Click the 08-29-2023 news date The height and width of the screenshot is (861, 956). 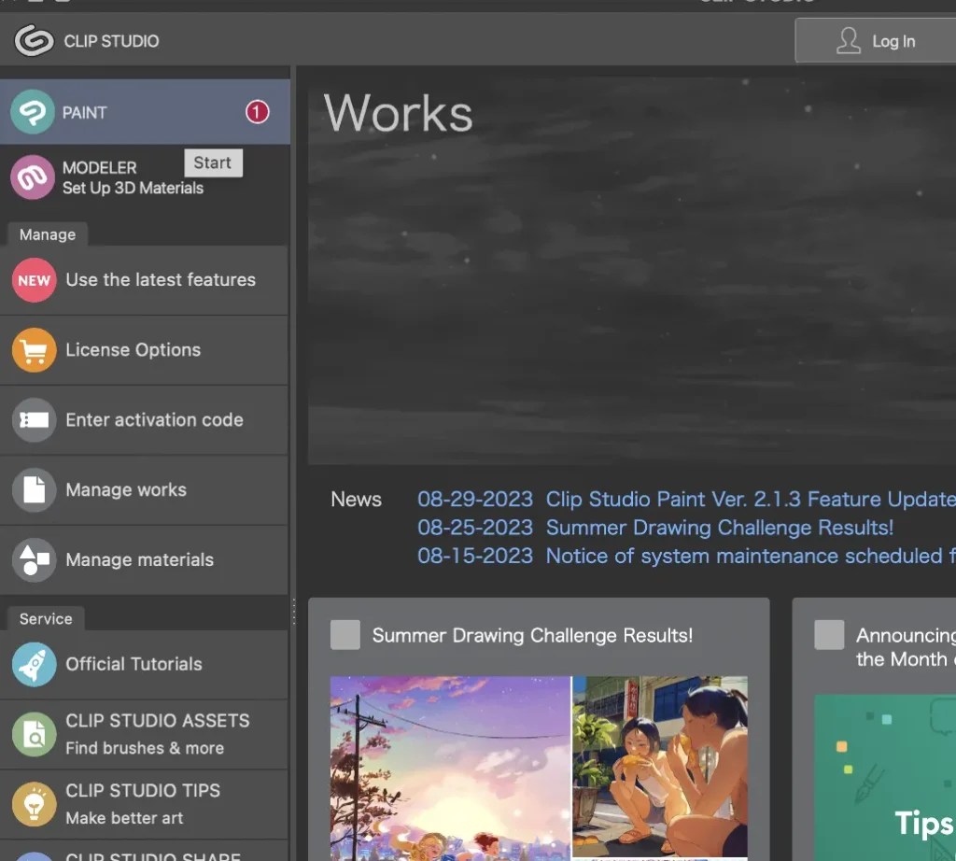(475, 500)
